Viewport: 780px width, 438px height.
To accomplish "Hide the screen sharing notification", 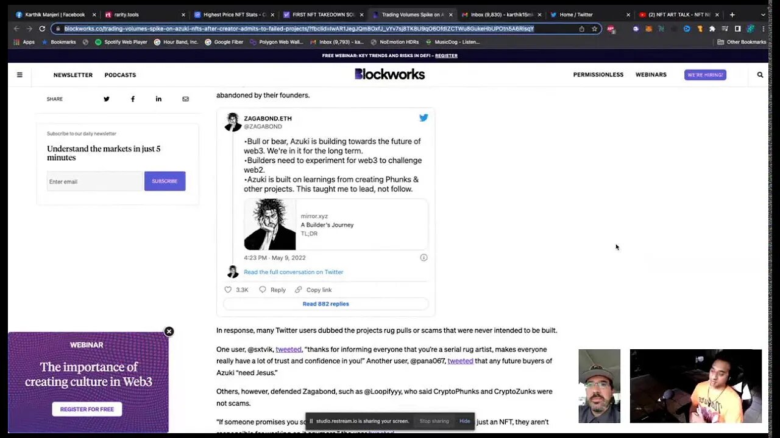I will (464, 421).
